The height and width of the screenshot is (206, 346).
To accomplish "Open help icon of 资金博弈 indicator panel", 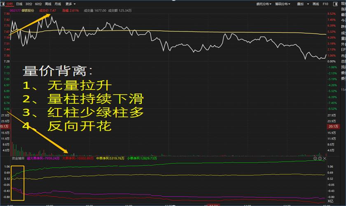I will [320, 158].
